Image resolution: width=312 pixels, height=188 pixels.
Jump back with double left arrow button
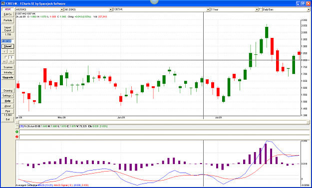5,62
